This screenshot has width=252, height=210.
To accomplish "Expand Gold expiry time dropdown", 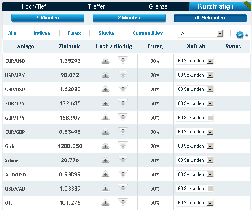I will point(195,146).
